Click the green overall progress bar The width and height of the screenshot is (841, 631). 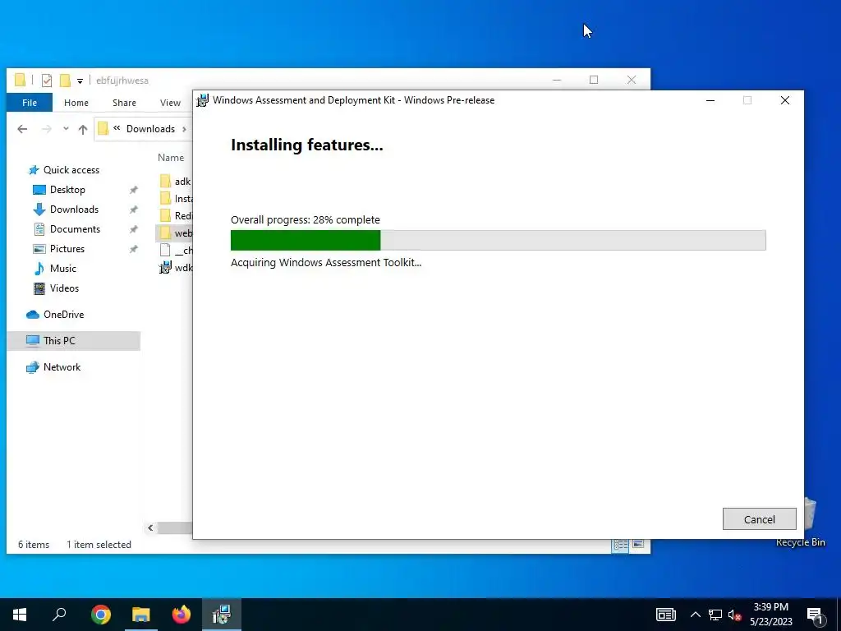click(498, 240)
